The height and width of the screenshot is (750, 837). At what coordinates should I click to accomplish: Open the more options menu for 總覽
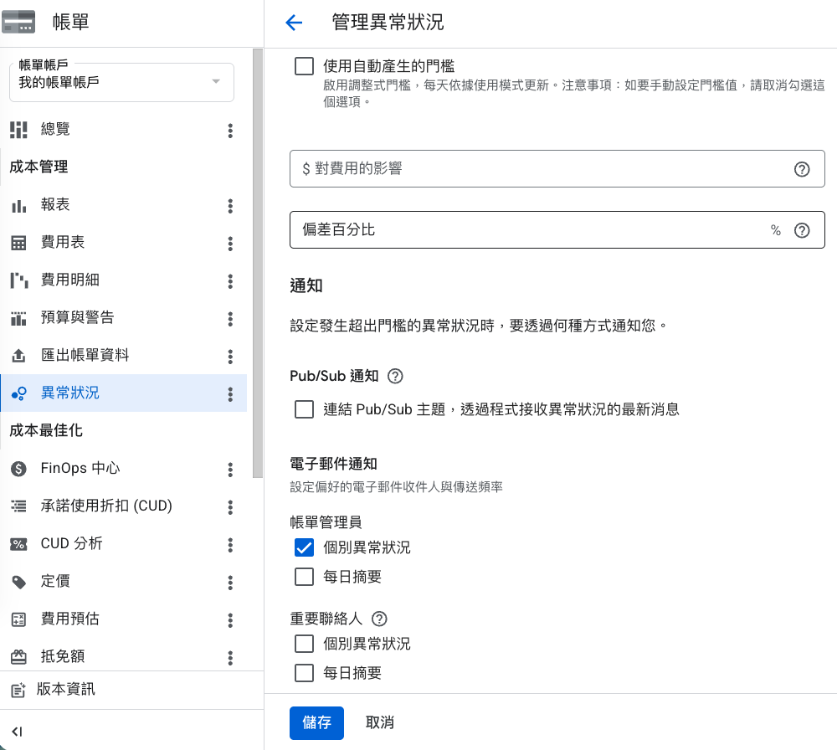(x=231, y=131)
